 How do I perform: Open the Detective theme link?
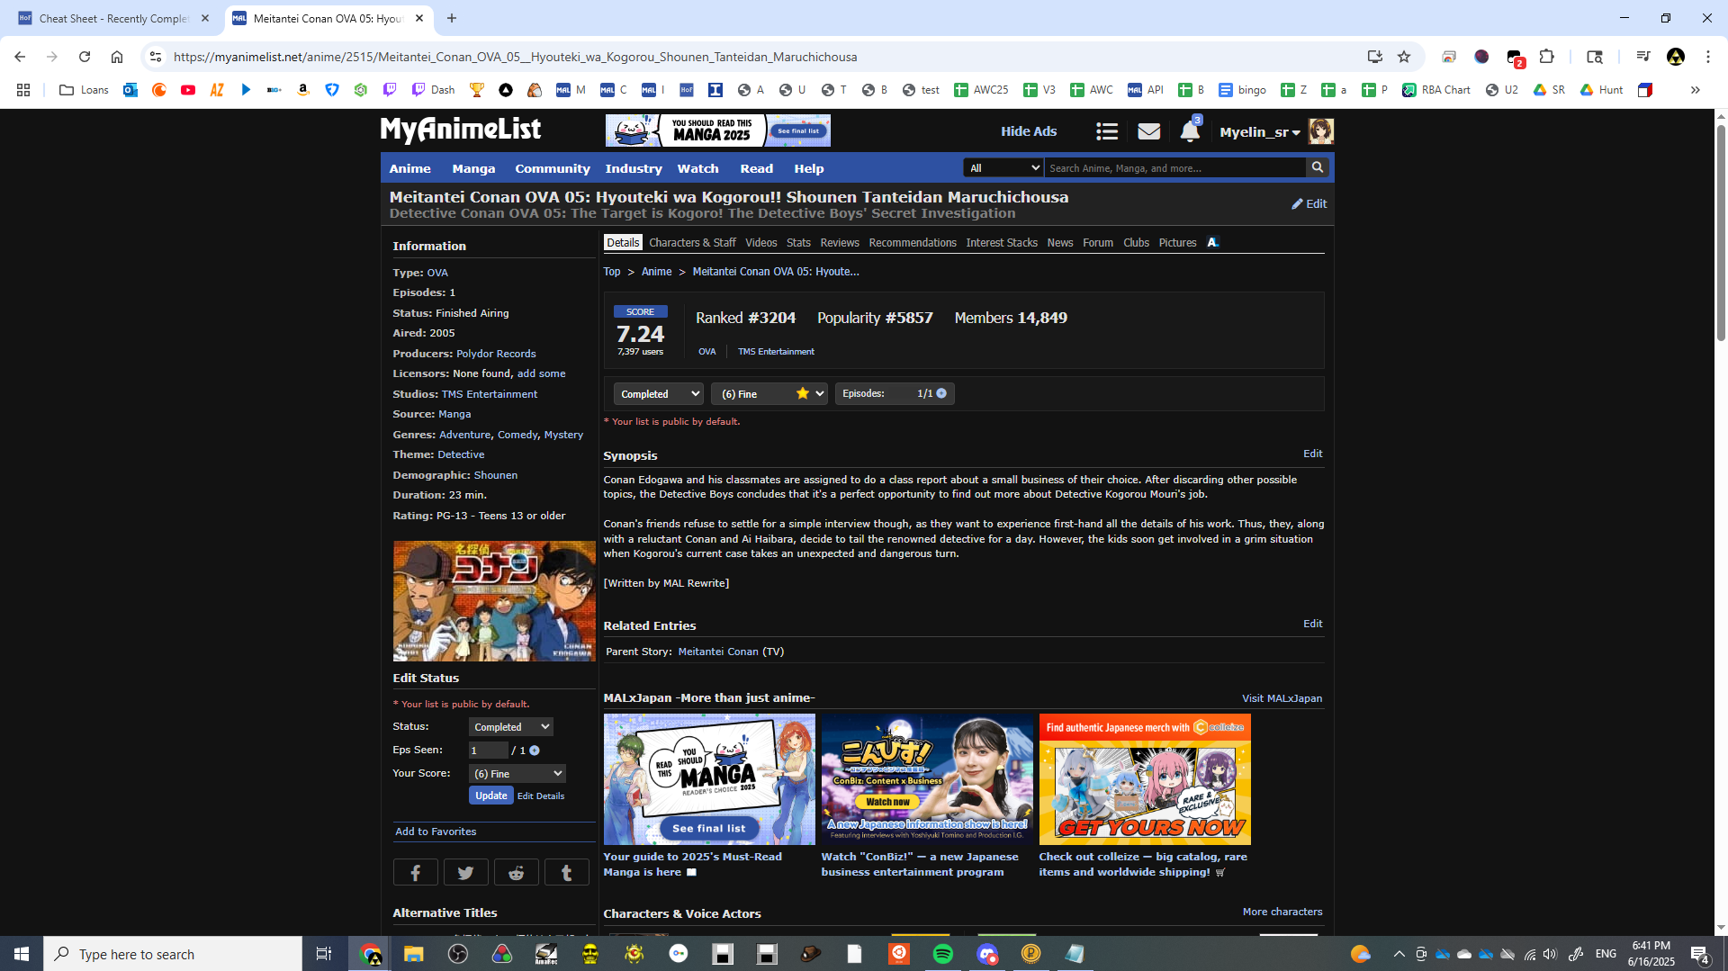461,454
